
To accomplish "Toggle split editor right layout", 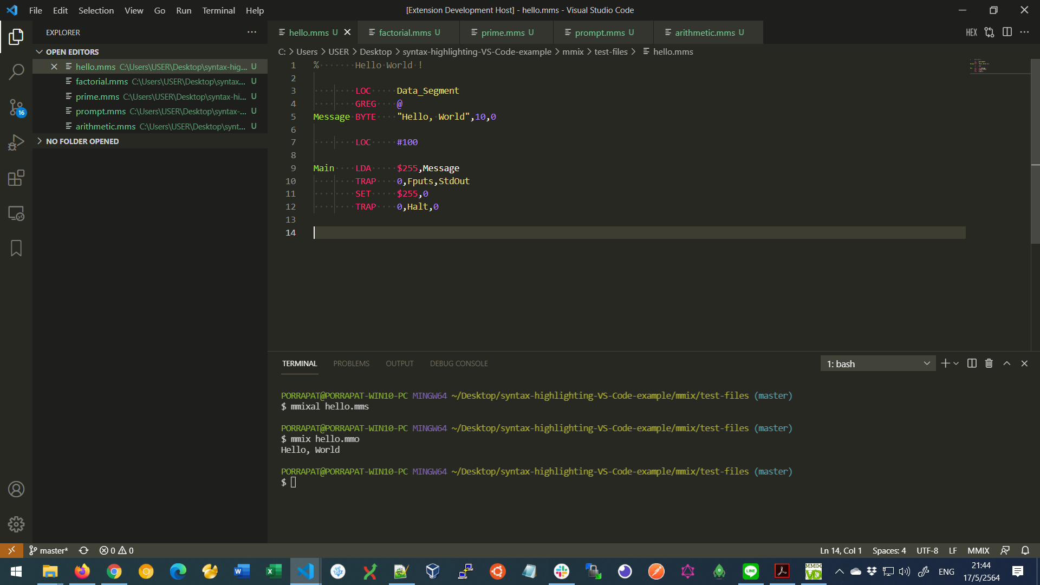I will [1007, 32].
